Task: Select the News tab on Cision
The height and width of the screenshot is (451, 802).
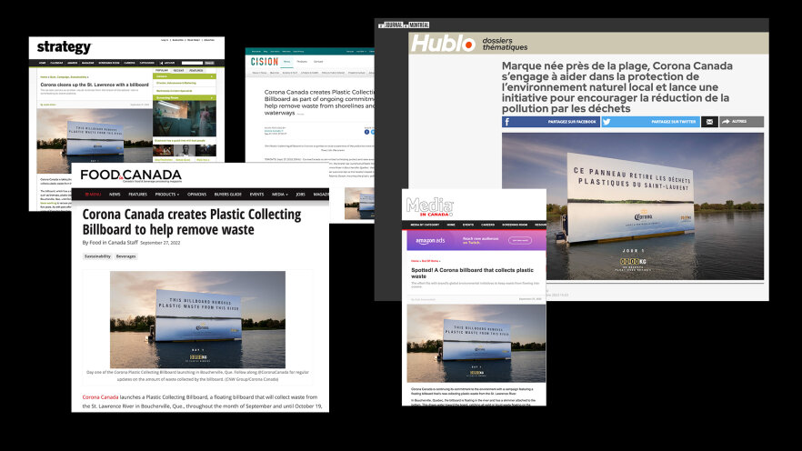Action: [x=286, y=61]
